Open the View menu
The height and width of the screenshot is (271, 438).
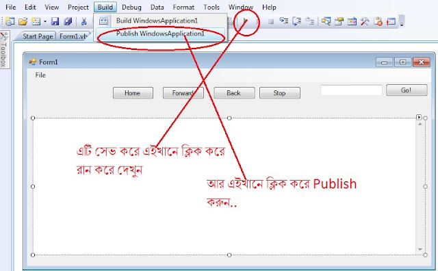(x=52, y=8)
